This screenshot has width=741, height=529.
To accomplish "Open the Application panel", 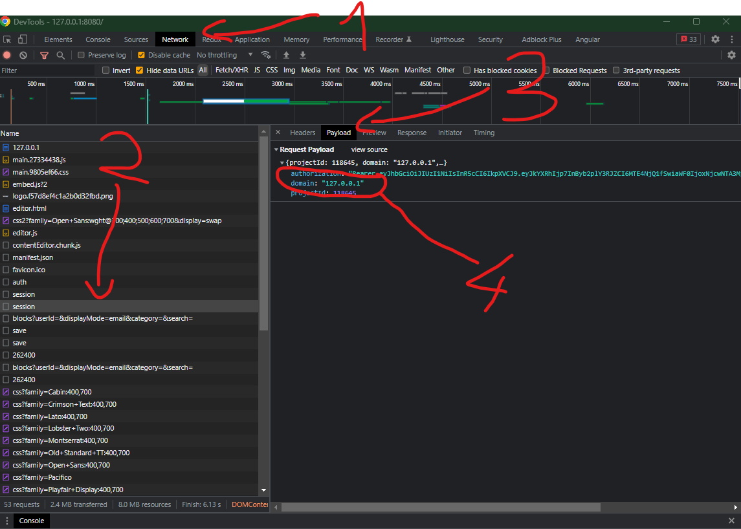I will (252, 39).
